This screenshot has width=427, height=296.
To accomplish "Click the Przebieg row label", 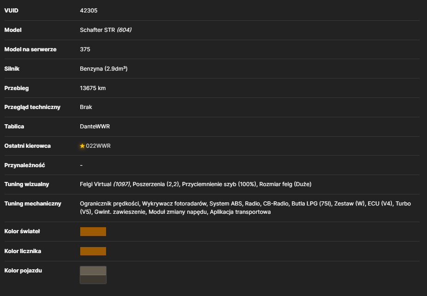I will [17, 88].
